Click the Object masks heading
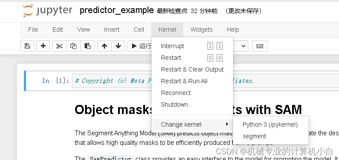 [x=188, y=109]
